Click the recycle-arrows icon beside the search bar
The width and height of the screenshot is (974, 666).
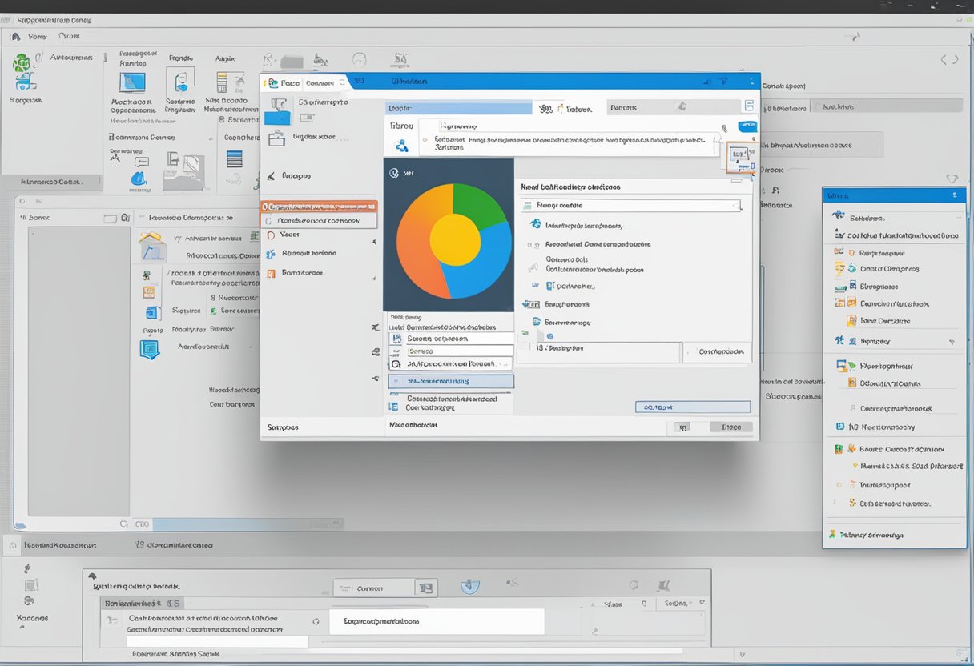tap(401, 145)
